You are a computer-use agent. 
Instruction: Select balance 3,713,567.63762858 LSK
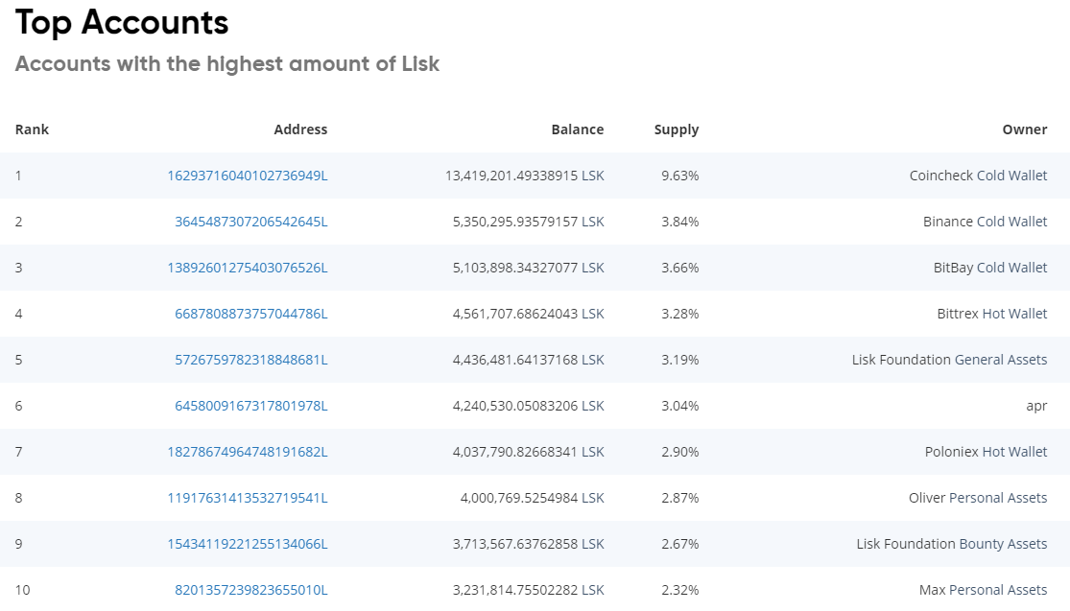click(x=528, y=544)
